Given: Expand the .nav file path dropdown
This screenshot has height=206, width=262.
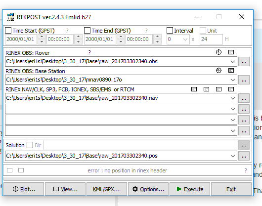Looking at the screenshot, I should 233,98.
